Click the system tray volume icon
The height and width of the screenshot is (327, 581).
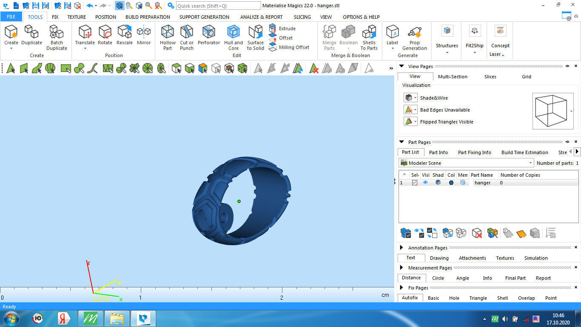coord(505,318)
